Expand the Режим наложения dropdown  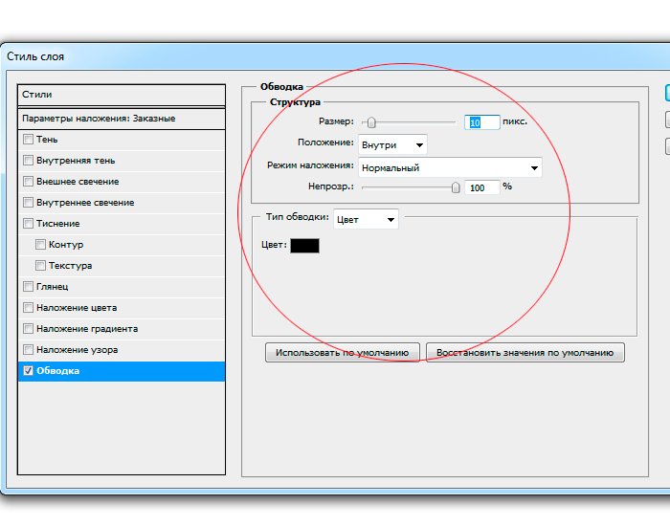pyautogui.click(x=450, y=167)
